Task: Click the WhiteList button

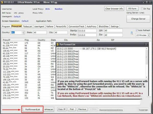Action: click(49, 109)
